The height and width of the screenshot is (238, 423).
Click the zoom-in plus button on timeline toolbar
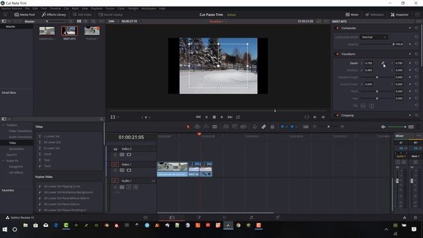click(342, 126)
